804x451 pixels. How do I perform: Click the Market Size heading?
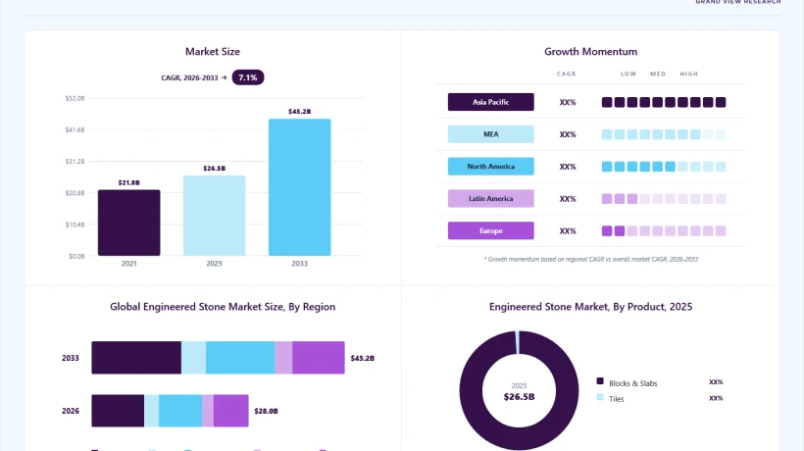click(x=213, y=51)
